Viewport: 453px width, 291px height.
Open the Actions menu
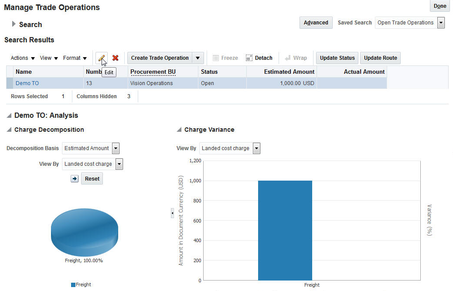coord(23,58)
